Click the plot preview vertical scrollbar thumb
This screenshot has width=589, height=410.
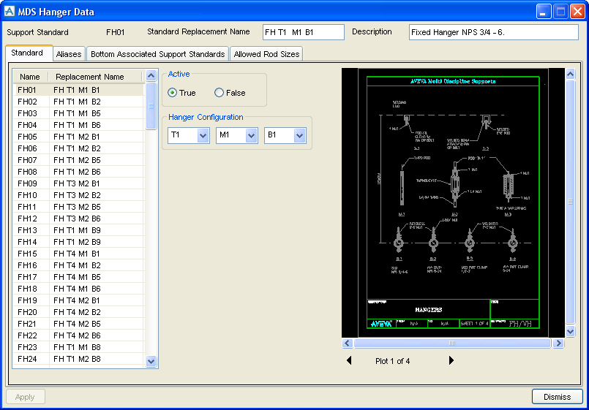570,202
